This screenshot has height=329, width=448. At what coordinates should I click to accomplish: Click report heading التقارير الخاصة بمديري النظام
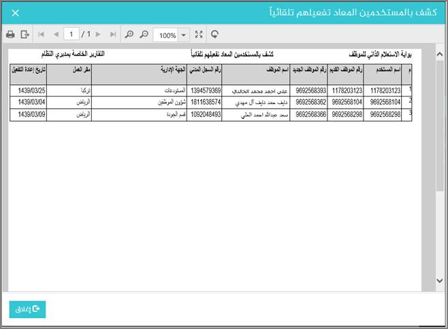73,54
